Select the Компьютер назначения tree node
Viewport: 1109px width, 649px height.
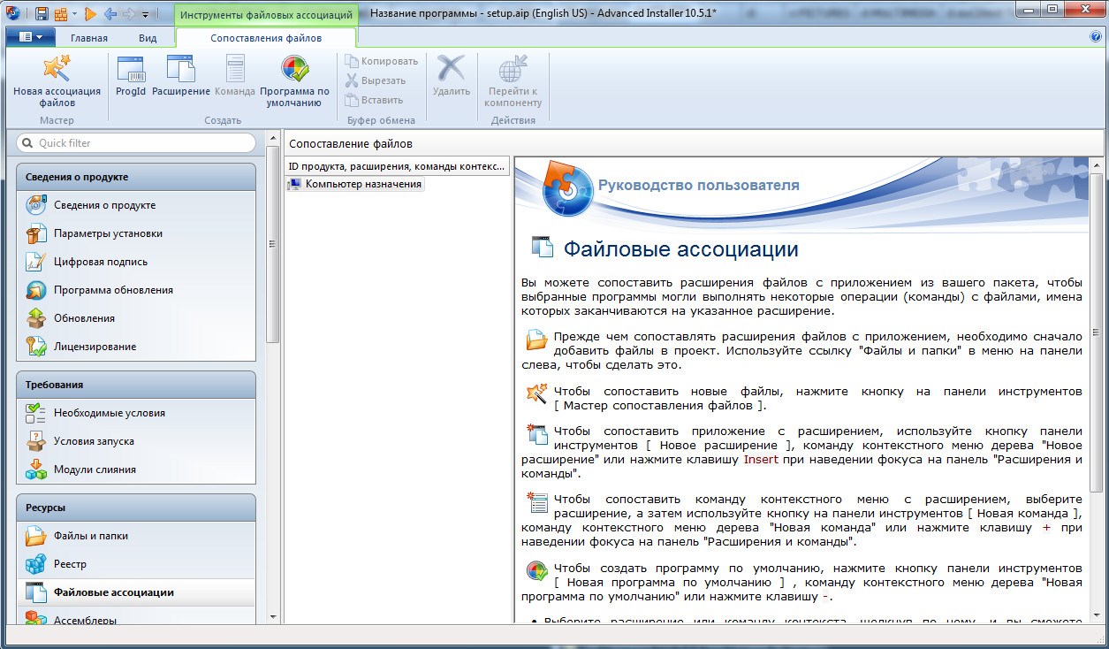362,184
